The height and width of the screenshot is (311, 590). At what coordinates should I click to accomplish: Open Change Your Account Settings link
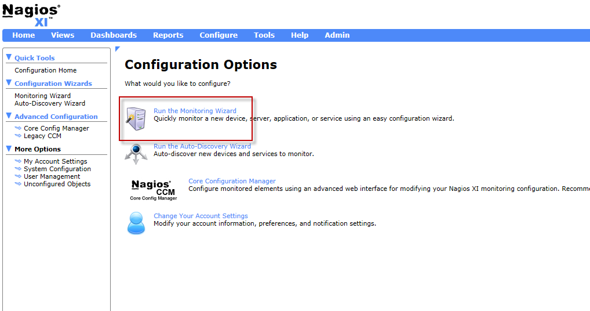coord(201,216)
